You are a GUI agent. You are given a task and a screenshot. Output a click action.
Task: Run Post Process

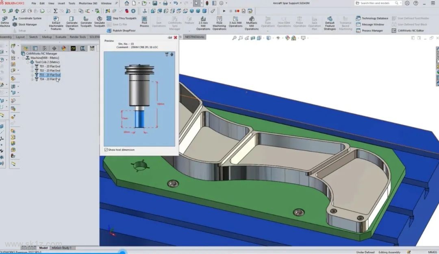tap(144, 22)
